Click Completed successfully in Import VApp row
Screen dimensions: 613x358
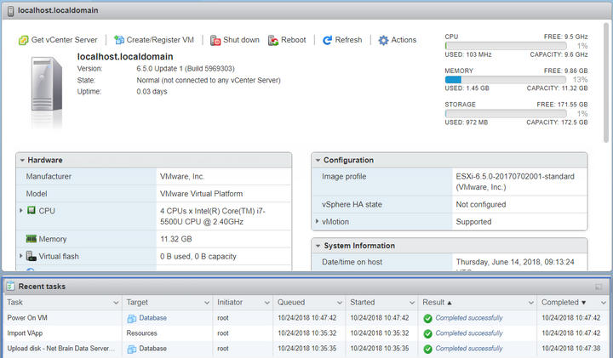469,333
